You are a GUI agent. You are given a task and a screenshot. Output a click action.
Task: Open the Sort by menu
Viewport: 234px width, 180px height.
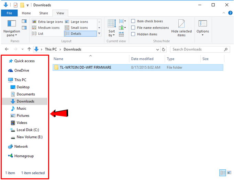112,28
